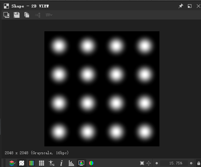Open the UV display dropdown
This screenshot has height=167, width=201.
pyautogui.click(x=49, y=15)
